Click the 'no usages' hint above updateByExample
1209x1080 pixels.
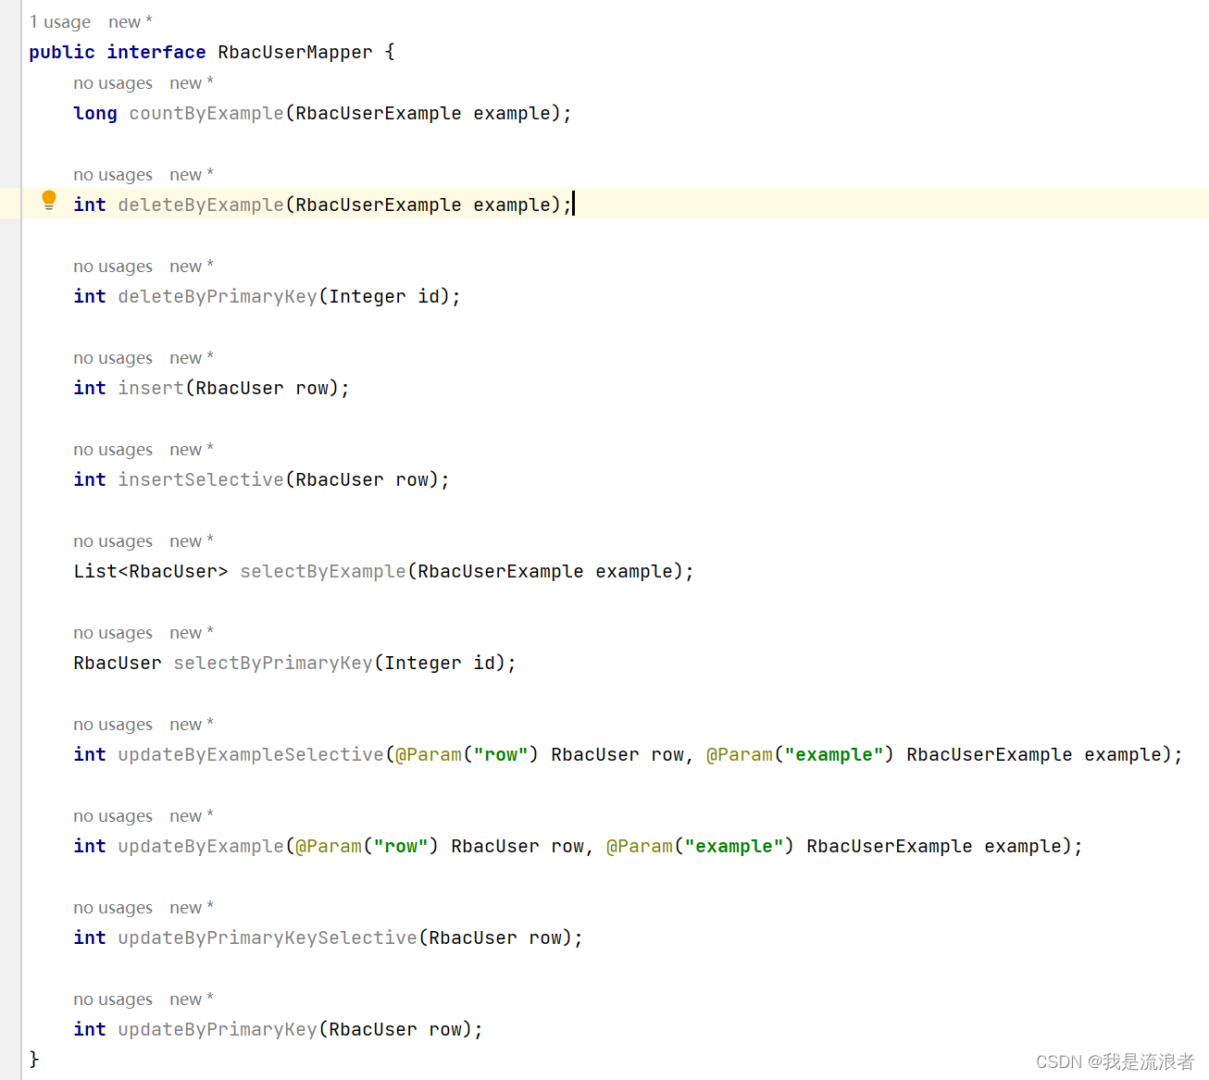point(113,816)
